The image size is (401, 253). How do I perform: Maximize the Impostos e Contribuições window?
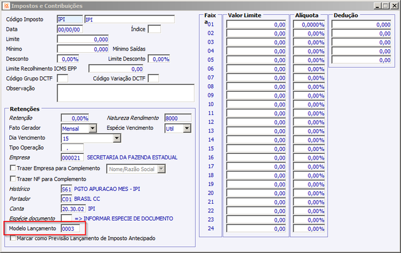click(x=386, y=6)
